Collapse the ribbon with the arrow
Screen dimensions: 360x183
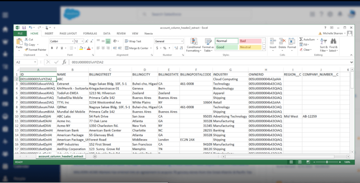(x=351, y=55)
